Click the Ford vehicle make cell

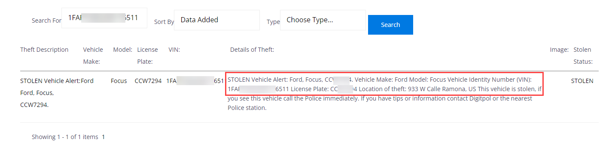coord(87,80)
